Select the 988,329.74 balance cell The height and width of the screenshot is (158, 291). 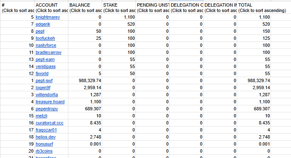pos(85,81)
